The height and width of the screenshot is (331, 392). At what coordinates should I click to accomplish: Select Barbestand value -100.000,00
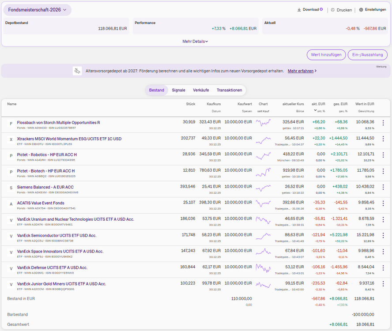(x=363, y=315)
